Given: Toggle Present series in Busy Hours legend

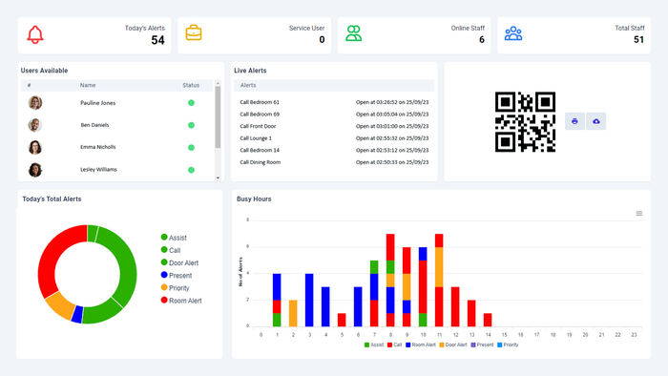Looking at the screenshot, I should 482,345.
